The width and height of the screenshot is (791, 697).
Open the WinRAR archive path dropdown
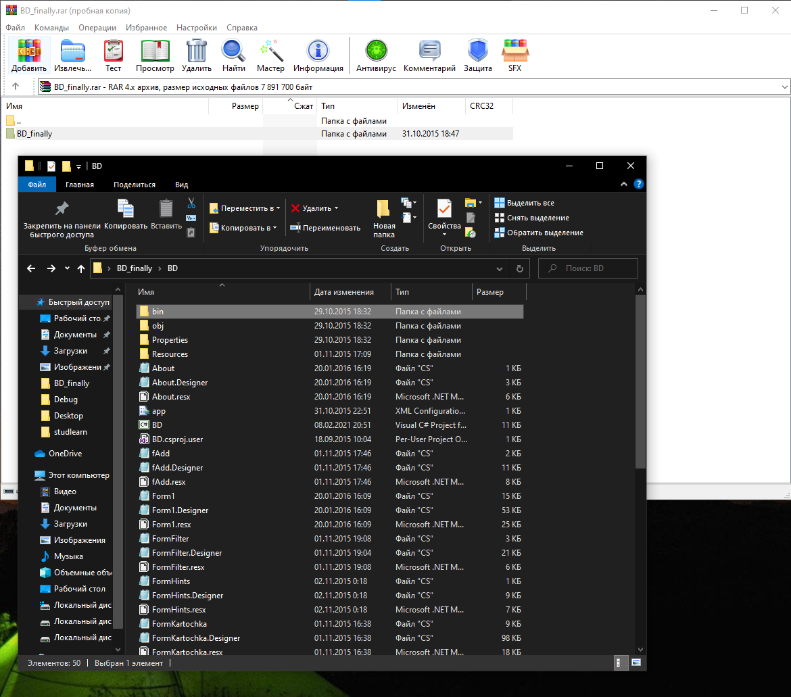(x=784, y=87)
